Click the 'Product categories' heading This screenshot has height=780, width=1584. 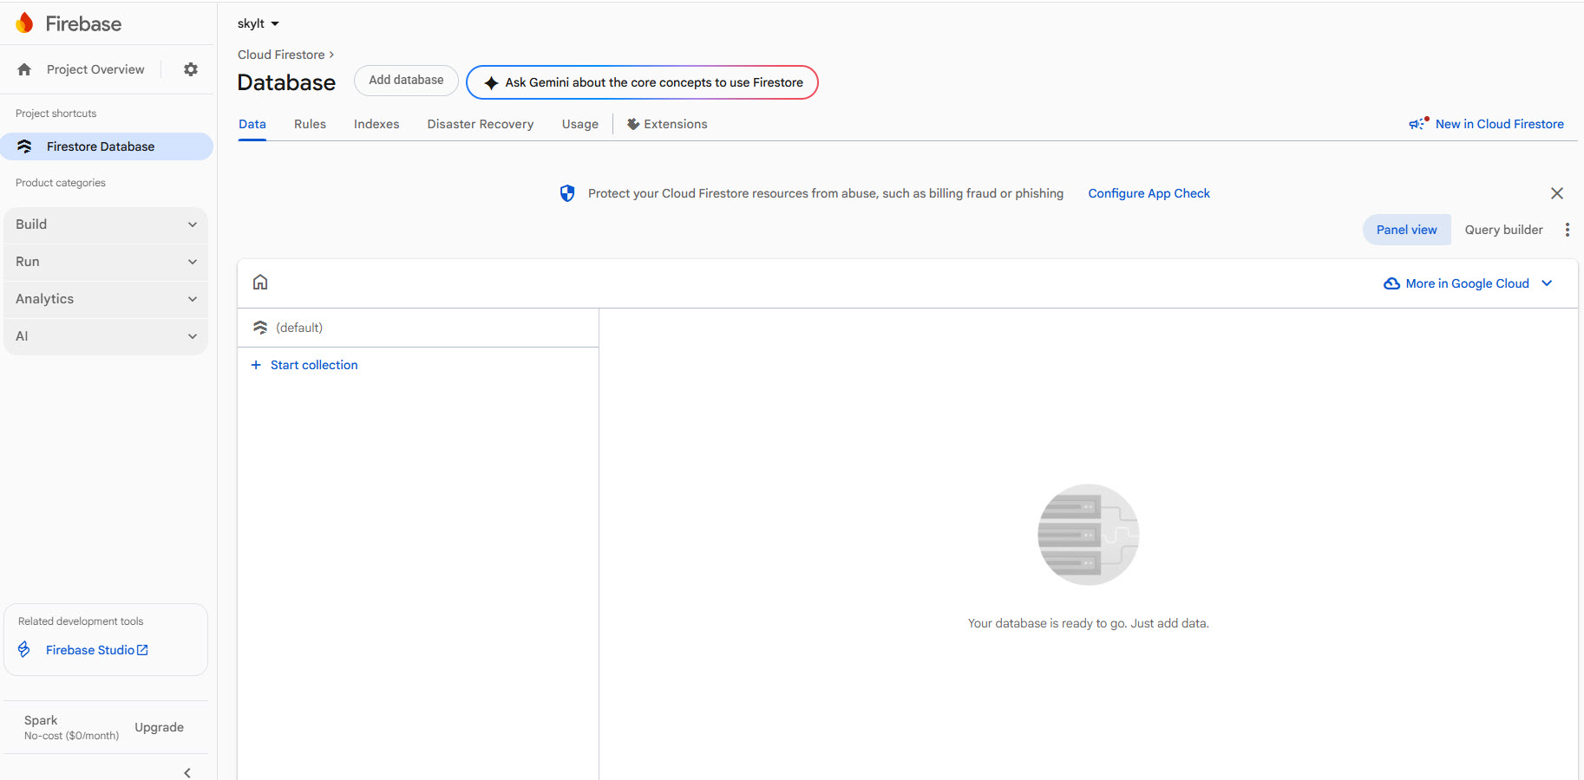click(x=61, y=183)
